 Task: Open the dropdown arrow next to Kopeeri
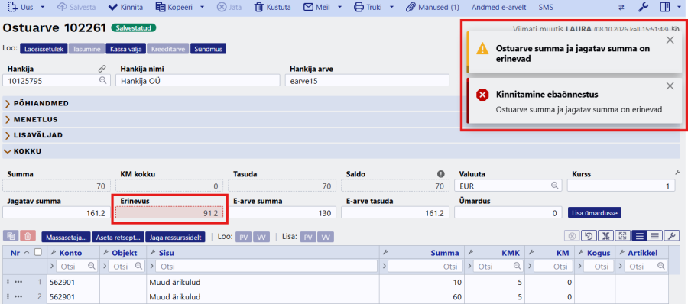pyautogui.click(x=202, y=8)
